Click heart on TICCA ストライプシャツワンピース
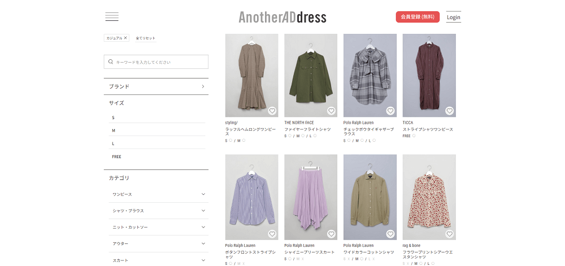 coord(449,111)
